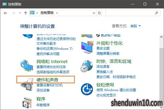Open recent locations dropdown arrow
164x110 pixels.
(20, 13)
